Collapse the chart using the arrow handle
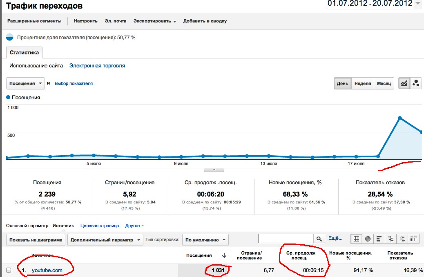The image size is (424, 277). (214, 170)
